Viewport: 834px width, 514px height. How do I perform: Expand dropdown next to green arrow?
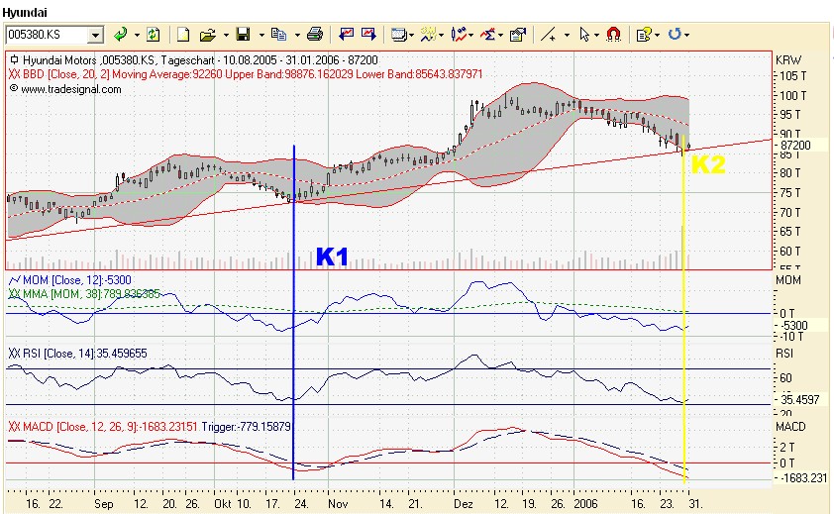(x=137, y=35)
